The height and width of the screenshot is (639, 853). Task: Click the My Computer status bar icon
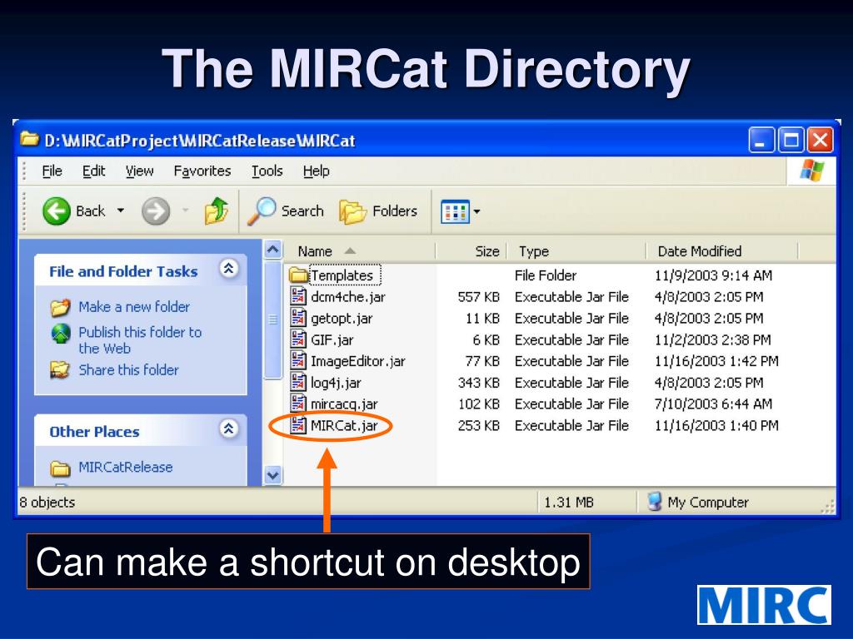coord(655,502)
